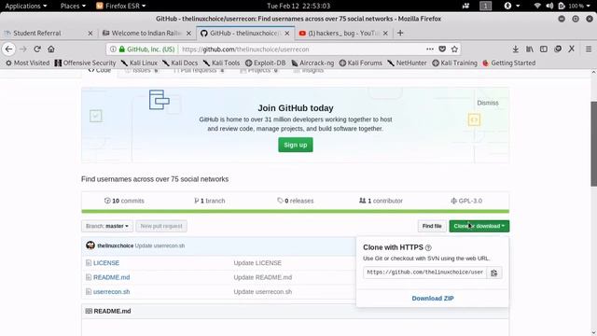Click the page vertical scrollbar thumb
Viewport: 597px width, 336px height.
(593, 144)
